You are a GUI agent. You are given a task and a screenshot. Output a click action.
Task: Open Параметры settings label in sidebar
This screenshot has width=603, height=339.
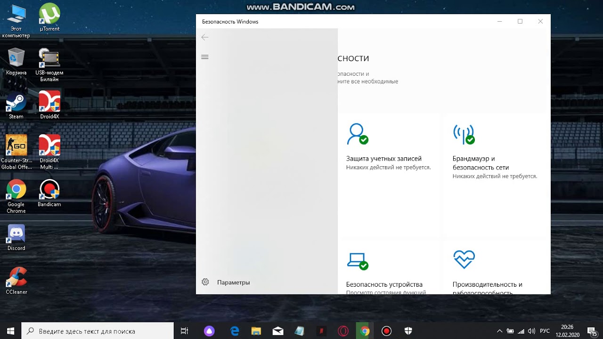click(233, 282)
